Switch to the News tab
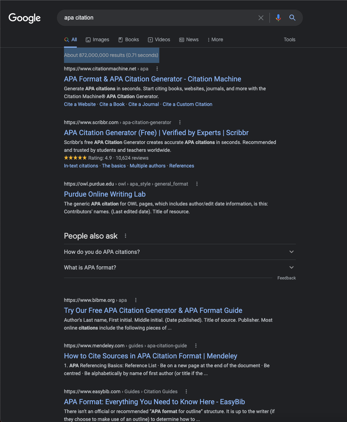 coord(189,39)
